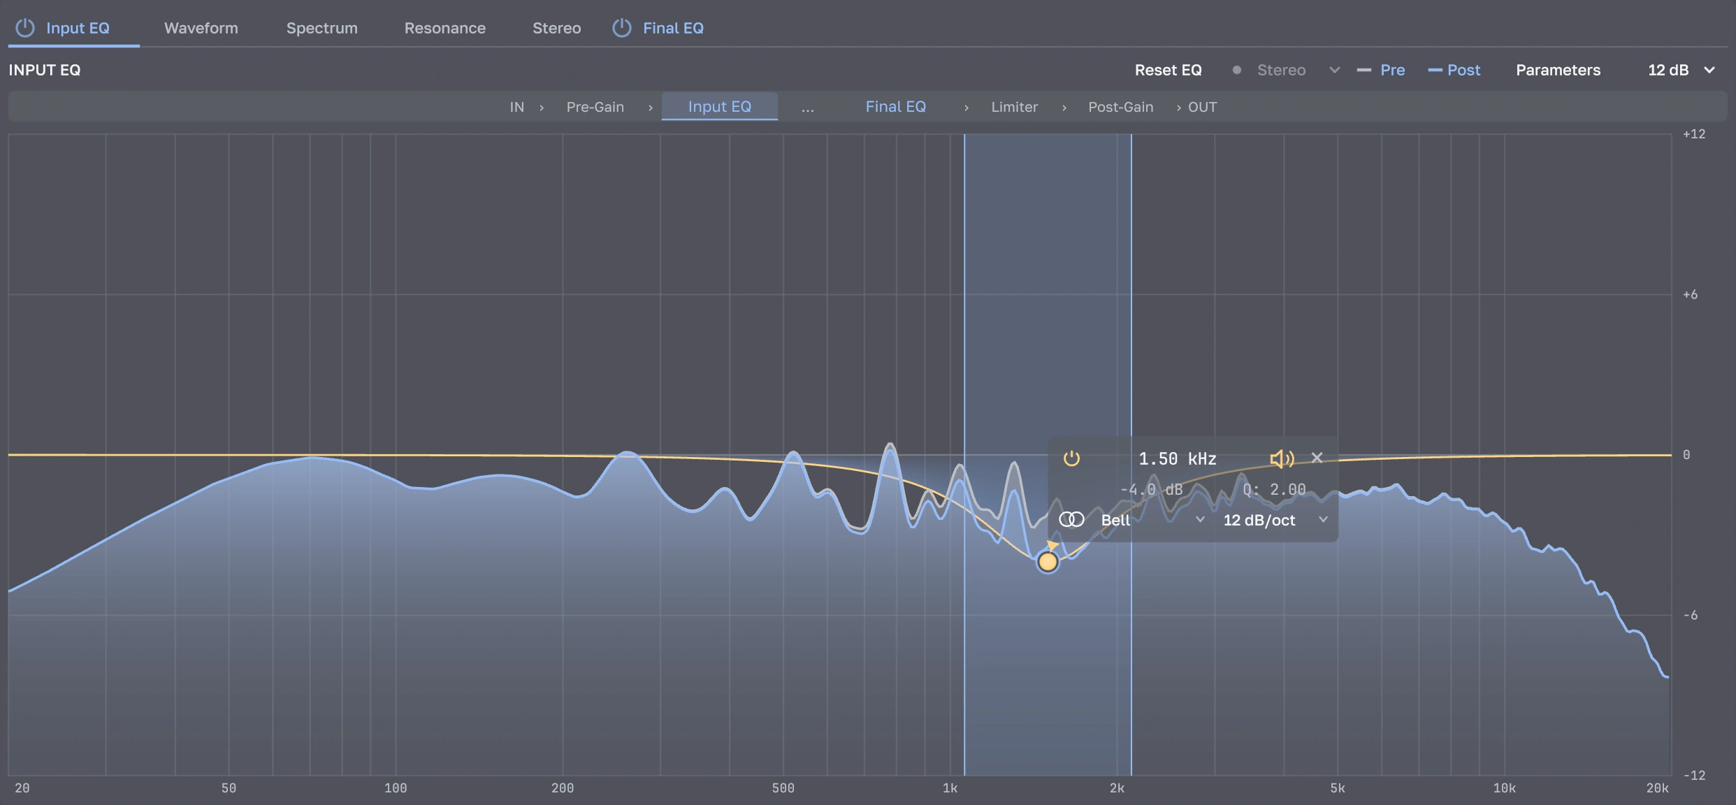The height and width of the screenshot is (805, 1736).
Task: Open the Final EQ top tab
Action: tap(673, 28)
